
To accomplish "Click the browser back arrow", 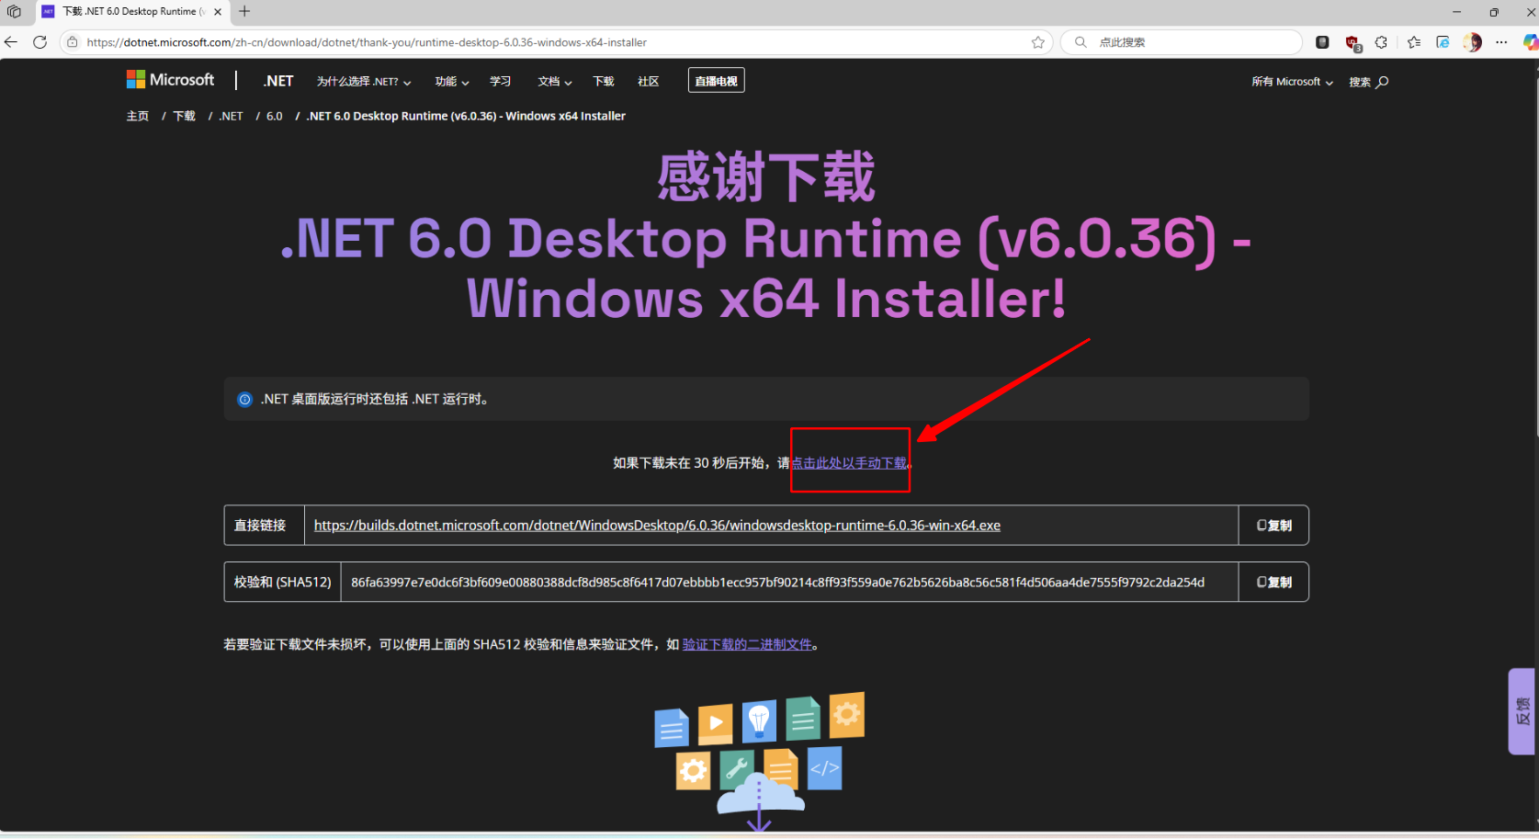I will click(11, 42).
